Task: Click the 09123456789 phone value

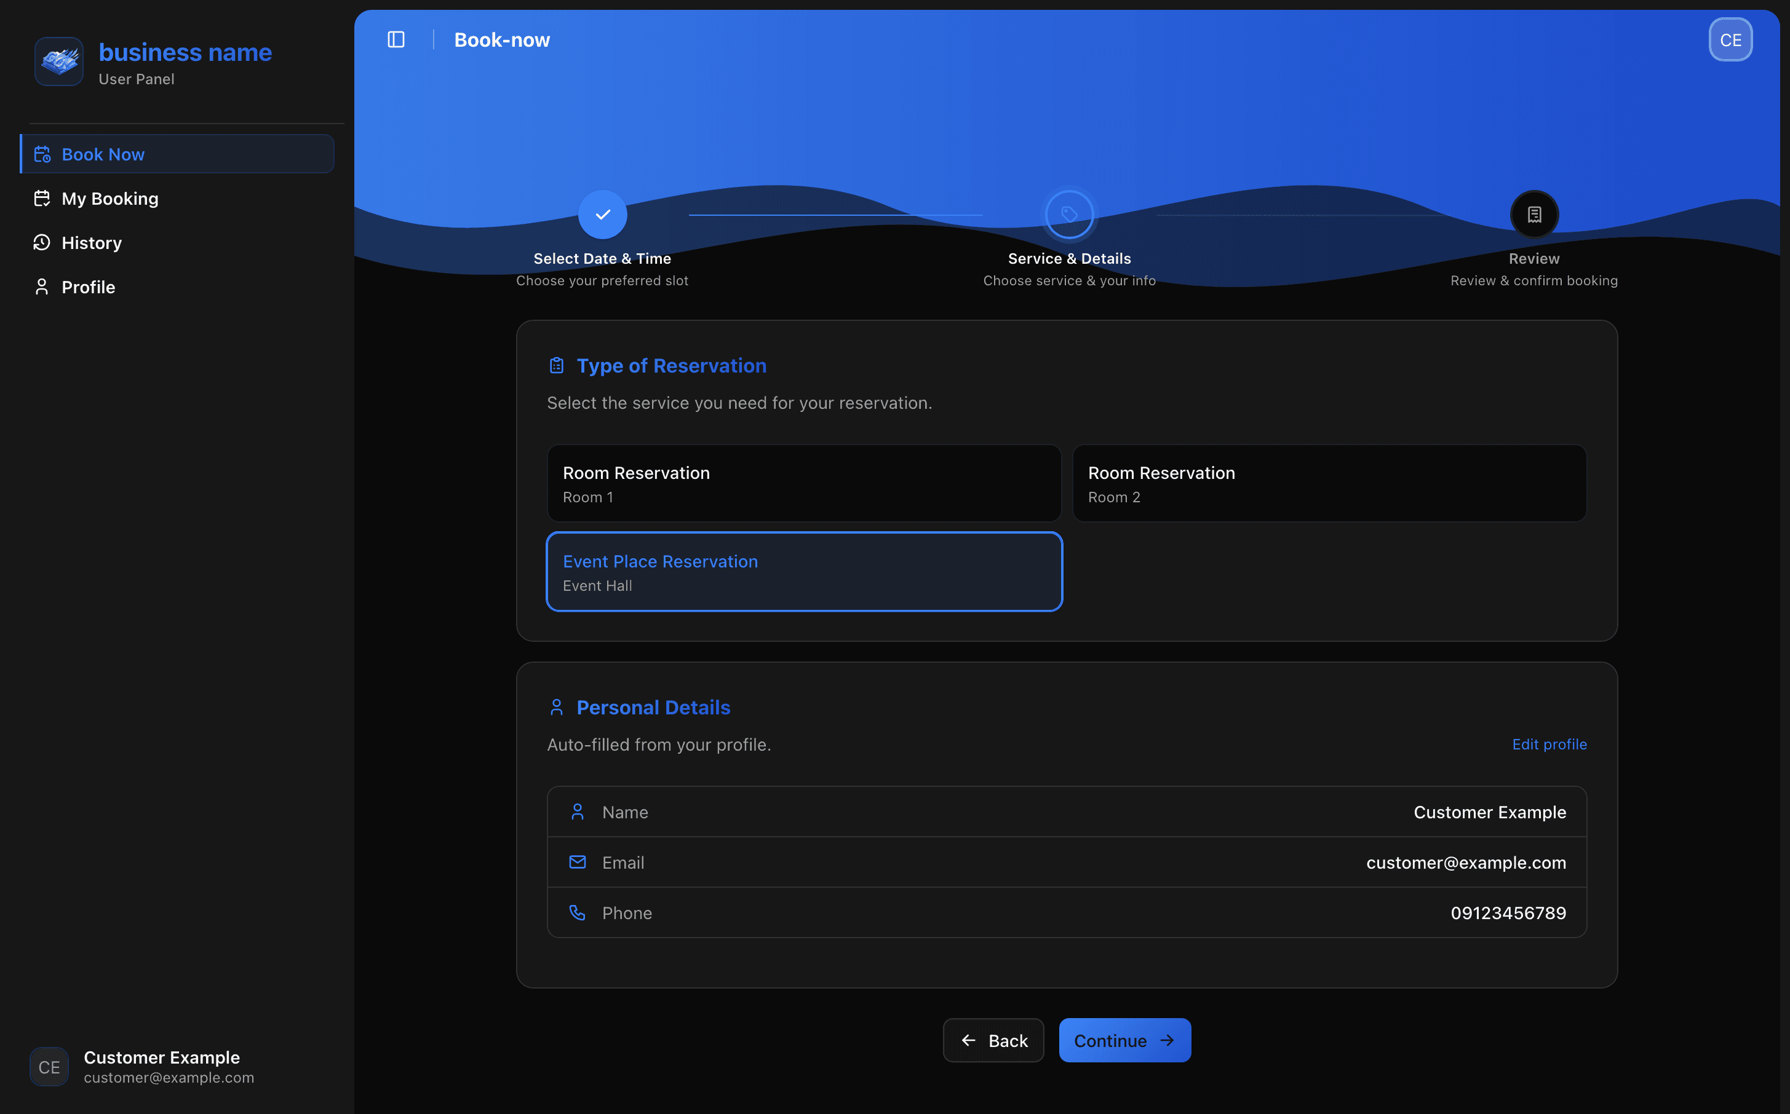Action: [x=1508, y=913]
